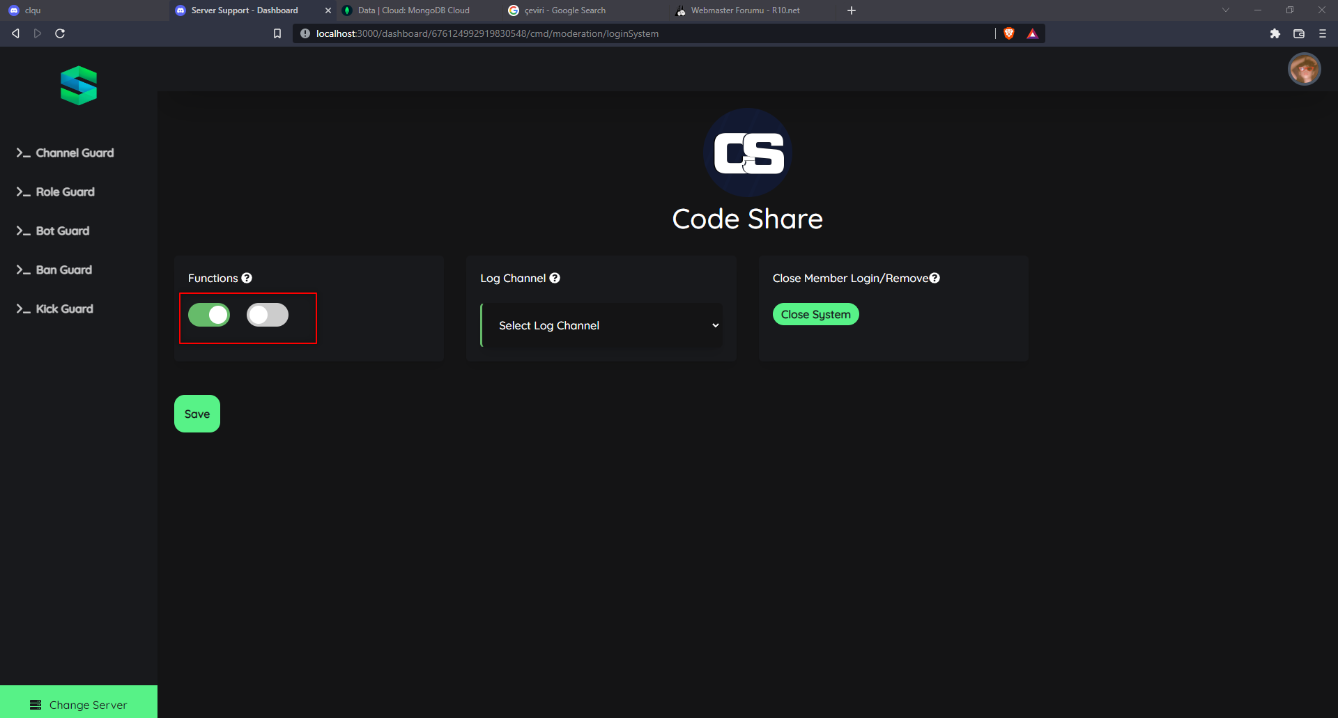Click the green S dashboard logo

[79, 86]
